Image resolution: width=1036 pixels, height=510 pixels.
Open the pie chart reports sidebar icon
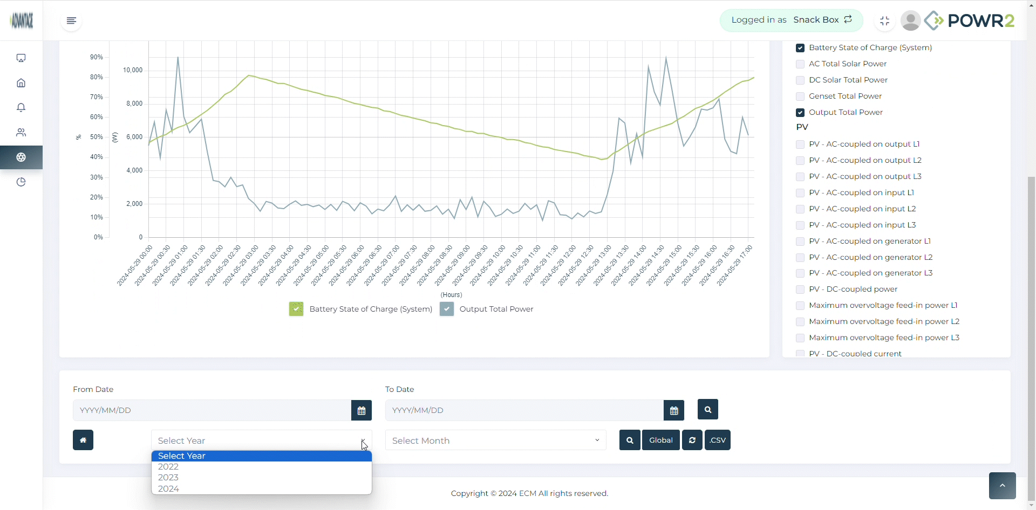coord(21,182)
